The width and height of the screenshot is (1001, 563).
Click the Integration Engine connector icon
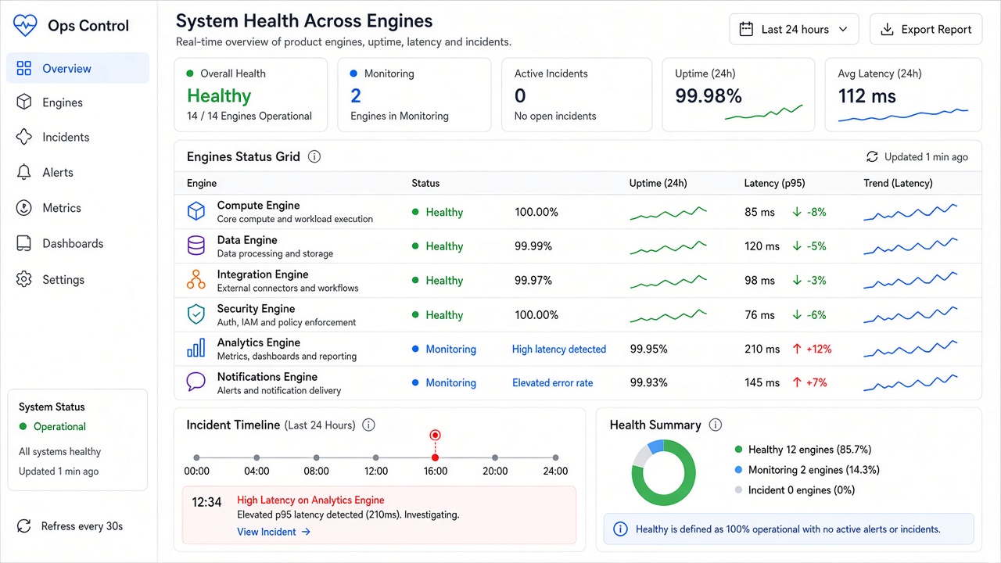(x=196, y=280)
